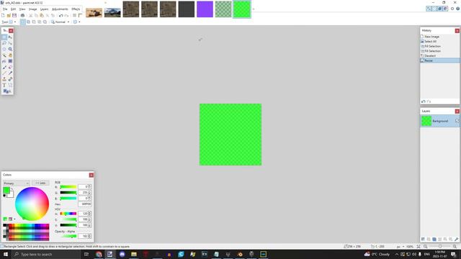Select the Magic Wand tool

click(x=4, y=55)
